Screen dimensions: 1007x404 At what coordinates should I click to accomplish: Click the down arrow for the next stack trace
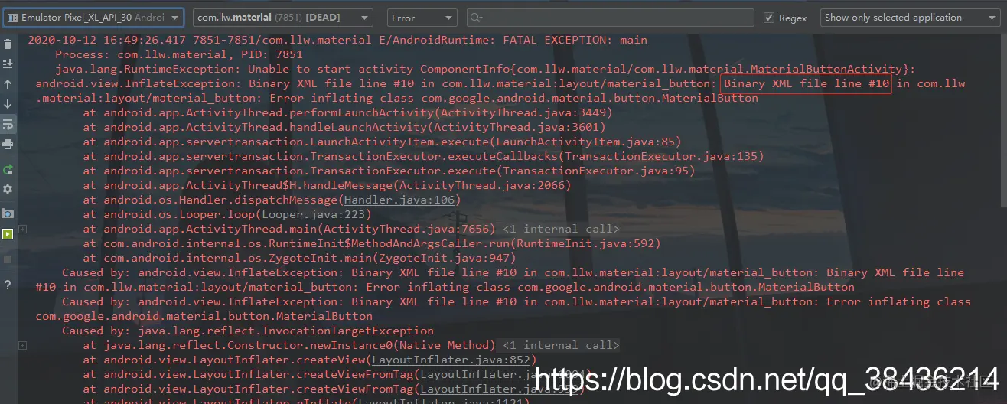pos(8,104)
